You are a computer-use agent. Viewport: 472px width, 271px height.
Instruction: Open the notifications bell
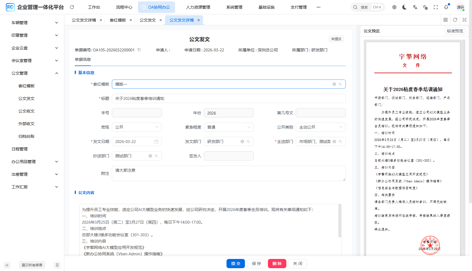tap(446, 7)
